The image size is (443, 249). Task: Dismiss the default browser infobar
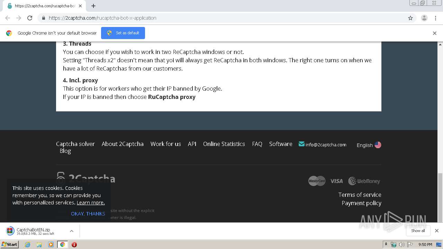coord(435,33)
